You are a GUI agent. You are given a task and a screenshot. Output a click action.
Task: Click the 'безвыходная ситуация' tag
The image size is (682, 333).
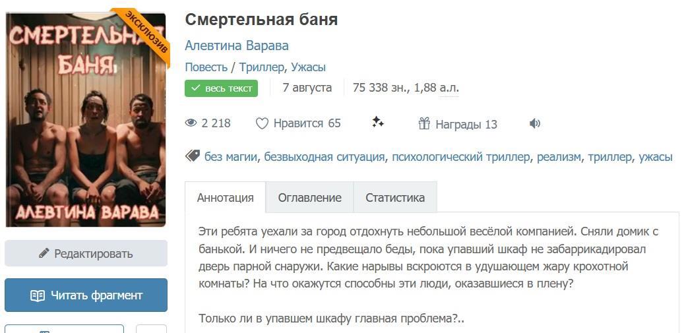(324, 157)
